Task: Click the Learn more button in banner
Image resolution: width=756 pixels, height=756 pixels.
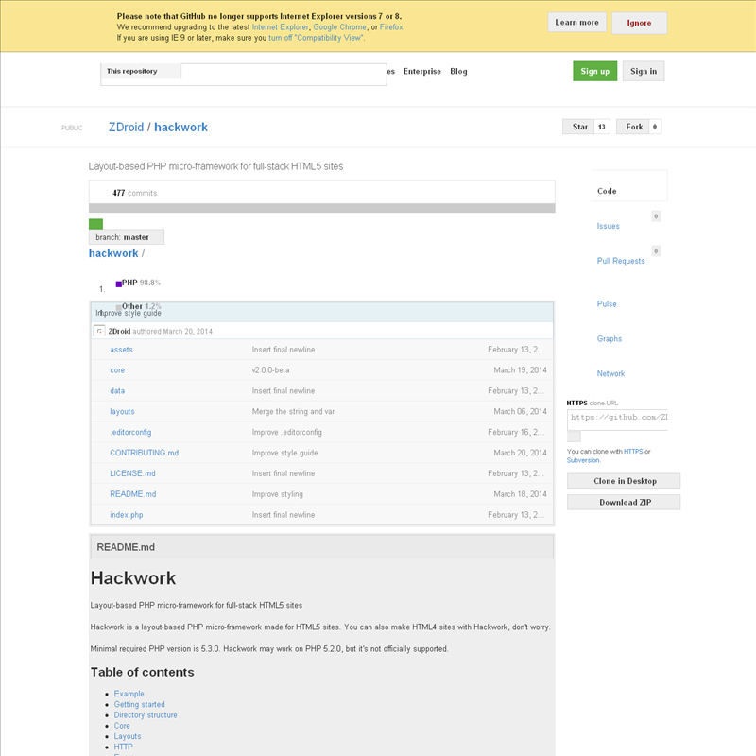Action: [576, 22]
